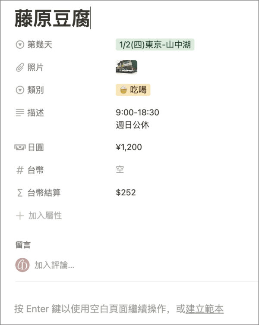The width and height of the screenshot is (259, 325).
Task: Click the plus icon for 加入屬性
Action: click(x=19, y=216)
